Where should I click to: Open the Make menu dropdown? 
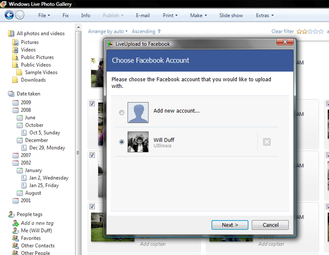[x=198, y=15]
